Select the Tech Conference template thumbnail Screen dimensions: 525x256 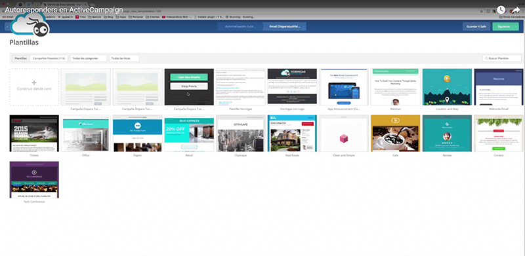pyautogui.click(x=34, y=180)
